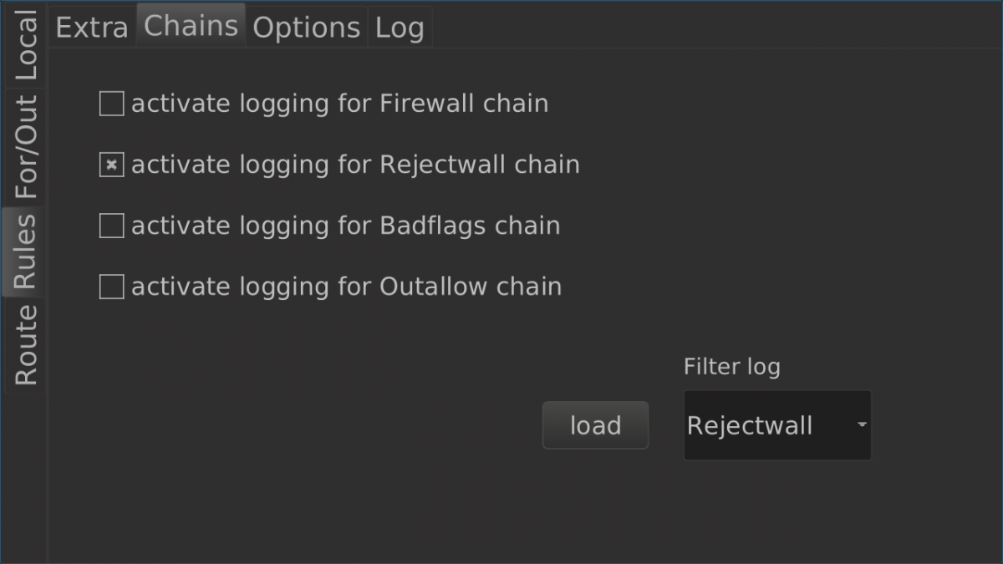
Task: Select the Rules side tab
Action: pyautogui.click(x=27, y=252)
